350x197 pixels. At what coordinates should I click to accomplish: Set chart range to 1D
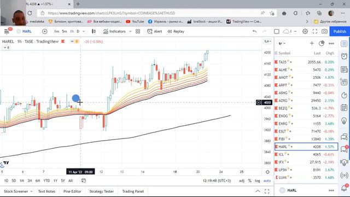pos(6,181)
